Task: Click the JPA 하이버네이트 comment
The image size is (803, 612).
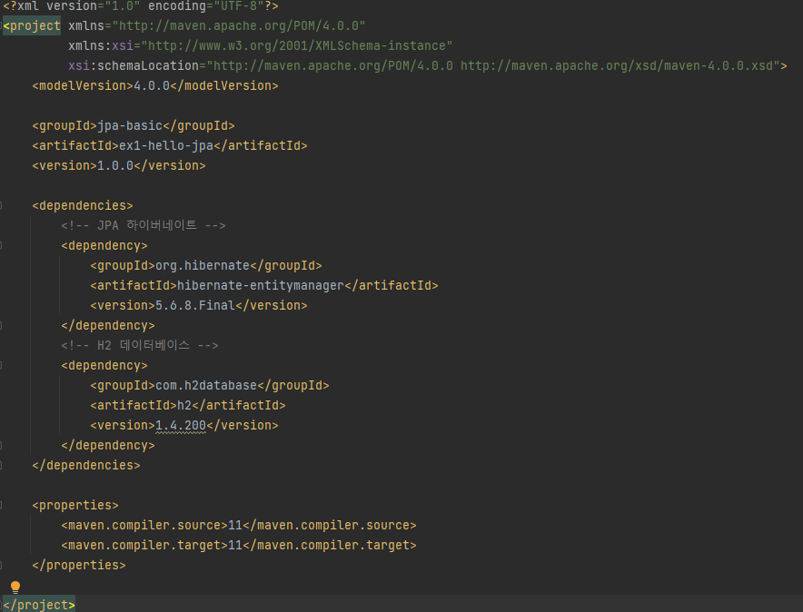Action: [x=144, y=225]
